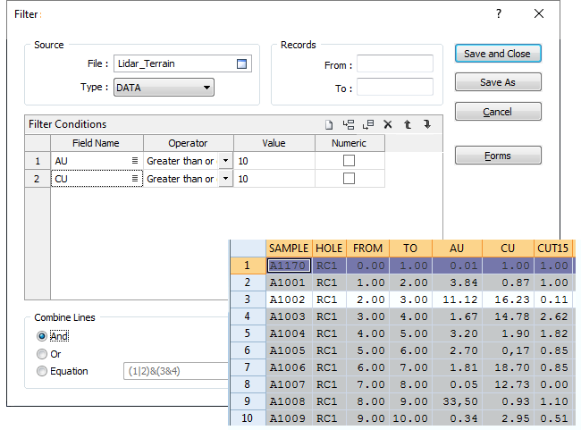581x430 pixels.
Task: Enable Numeric checkbox for AU condition
Action: [349, 160]
